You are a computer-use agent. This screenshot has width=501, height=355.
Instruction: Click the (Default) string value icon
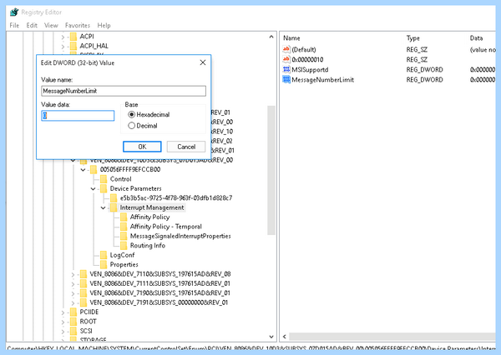pyautogui.click(x=286, y=49)
